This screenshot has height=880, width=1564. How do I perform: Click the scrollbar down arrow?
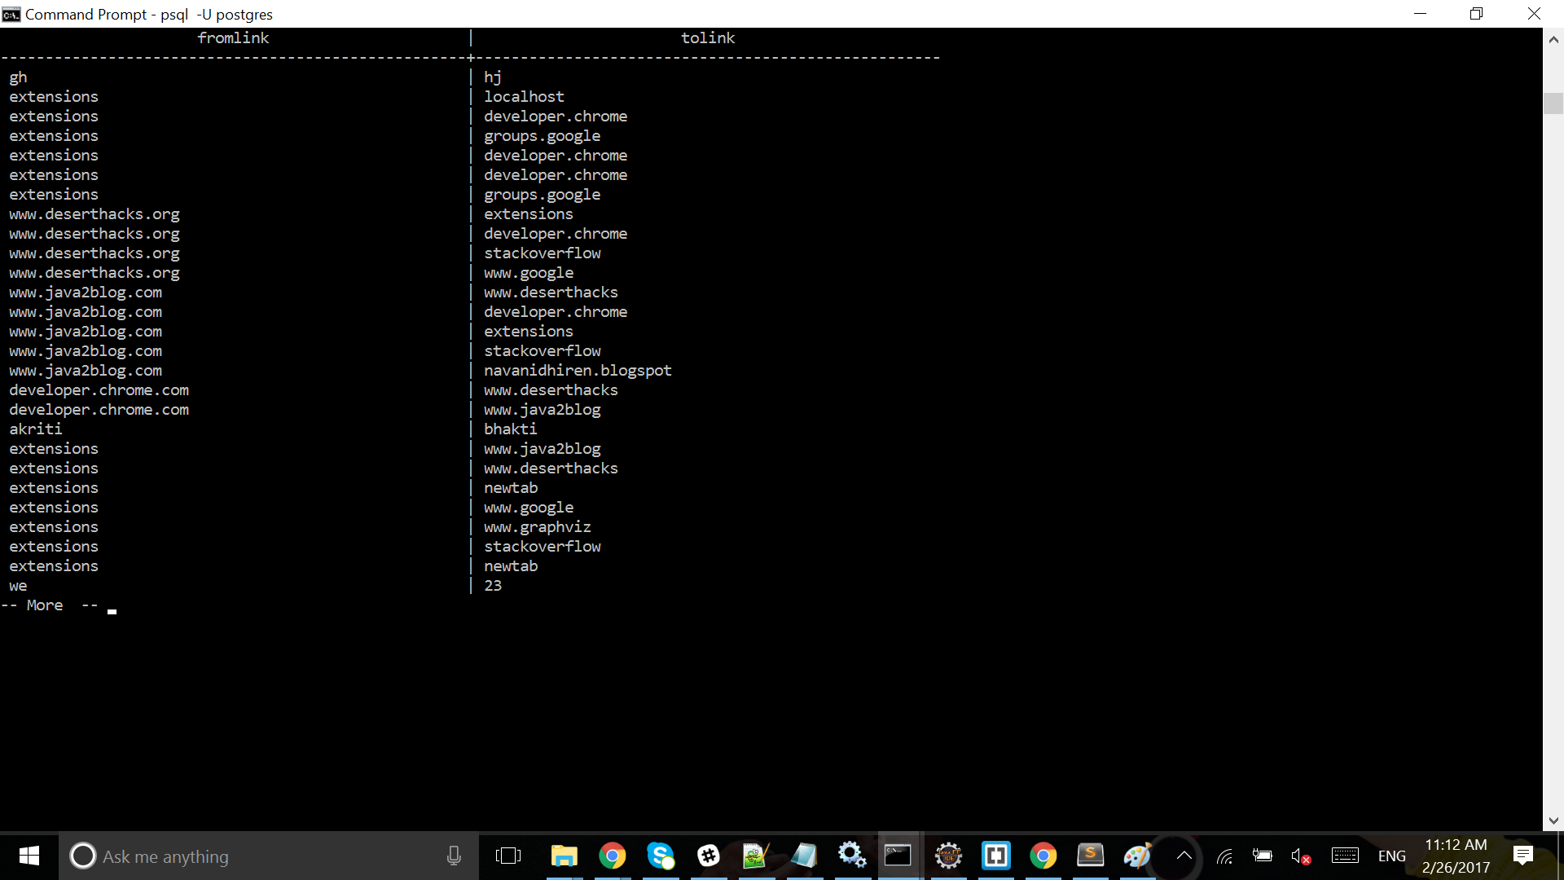(x=1553, y=821)
